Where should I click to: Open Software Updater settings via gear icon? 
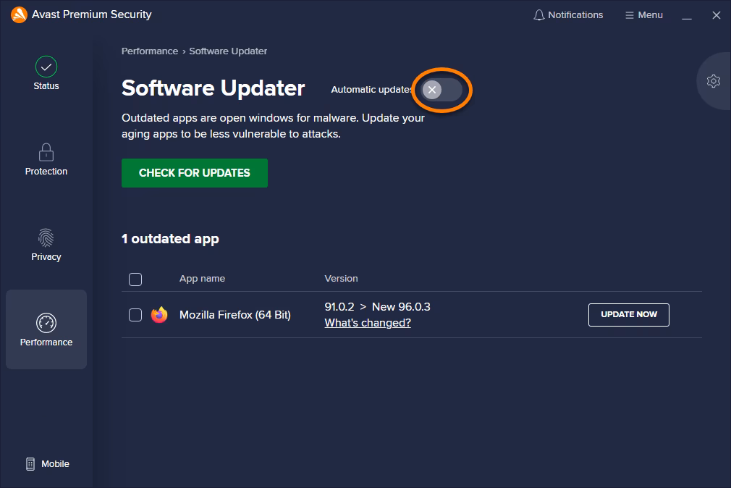click(x=714, y=81)
